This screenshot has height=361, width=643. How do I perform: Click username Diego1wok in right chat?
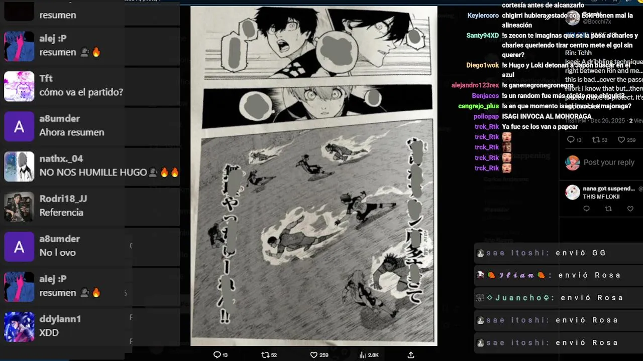(x=482, y=65)
